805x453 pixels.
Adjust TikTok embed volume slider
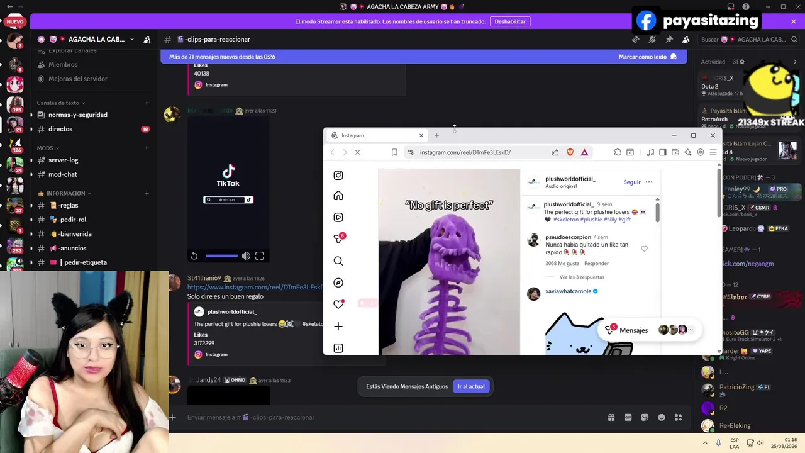click(x=221, y=255)
